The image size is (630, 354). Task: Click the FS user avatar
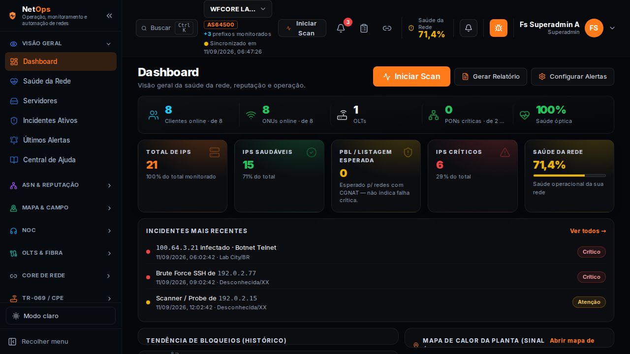[x=594, y=28]
